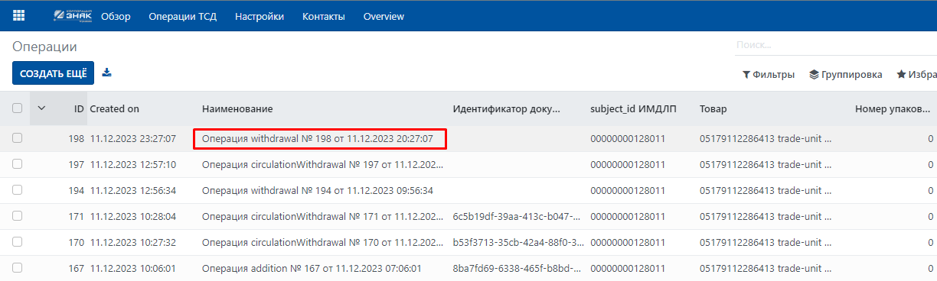
Task: Tick the checkbox for row 171
Action: (x=17, y=216)
